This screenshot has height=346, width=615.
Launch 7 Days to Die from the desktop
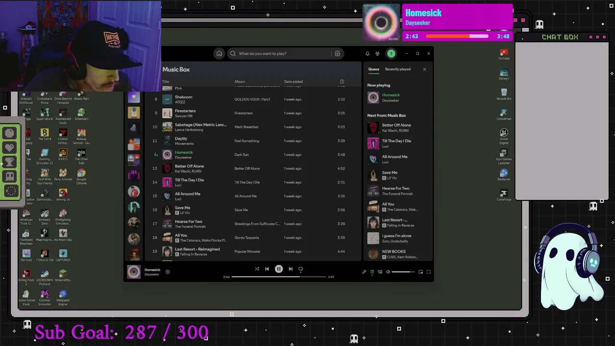point(45,255)
